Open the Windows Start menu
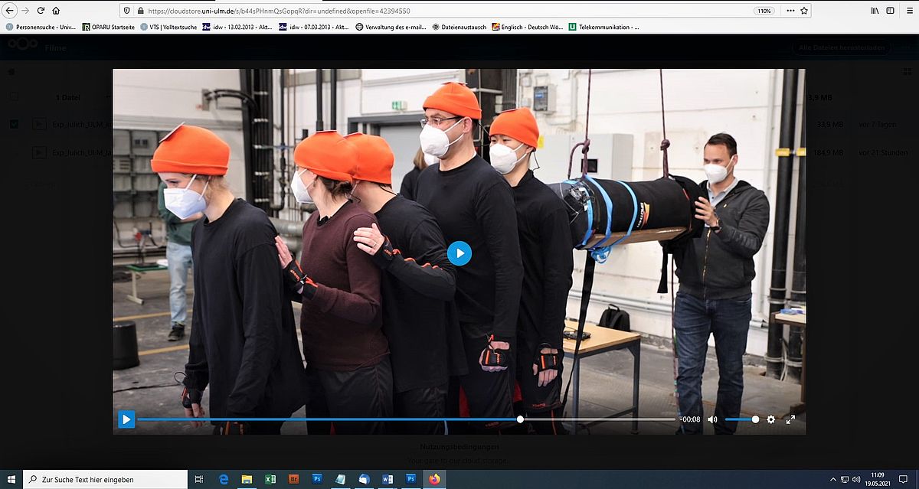Image resolution: width=919 pixels, height=489 pixels. pos(11,479)
